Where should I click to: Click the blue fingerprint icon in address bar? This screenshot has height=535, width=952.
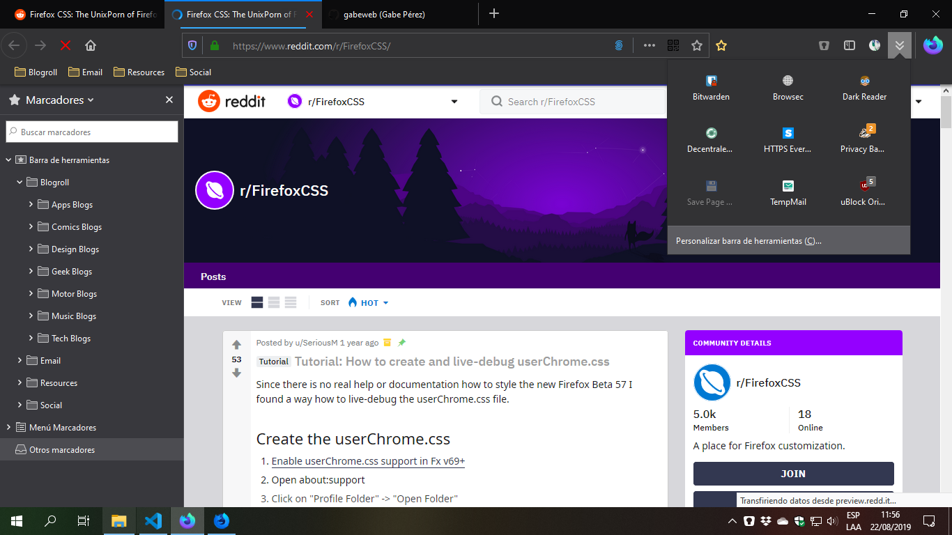click(x=619, y=45)
